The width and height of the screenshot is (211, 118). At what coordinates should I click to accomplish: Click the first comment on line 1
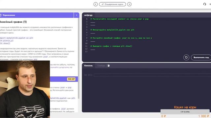coord(119,19)
